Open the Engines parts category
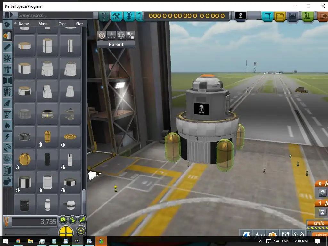The height and width of the screenshot is (246, 328). [8, 47]
